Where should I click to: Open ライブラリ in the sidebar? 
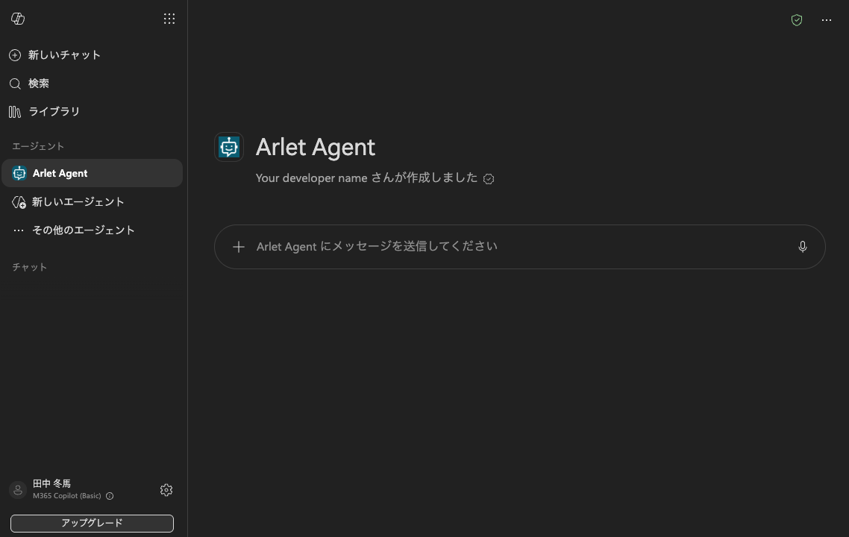(45, 112)
